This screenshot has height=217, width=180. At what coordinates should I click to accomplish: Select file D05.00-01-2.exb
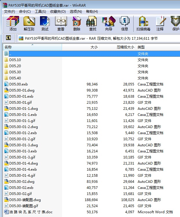tap(23, 133)
